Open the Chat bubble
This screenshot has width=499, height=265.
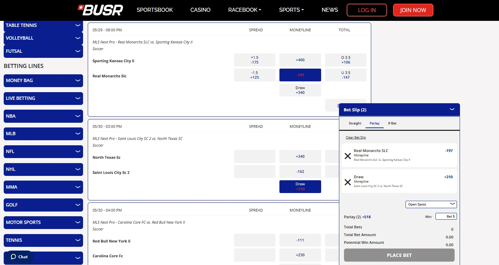19,257
